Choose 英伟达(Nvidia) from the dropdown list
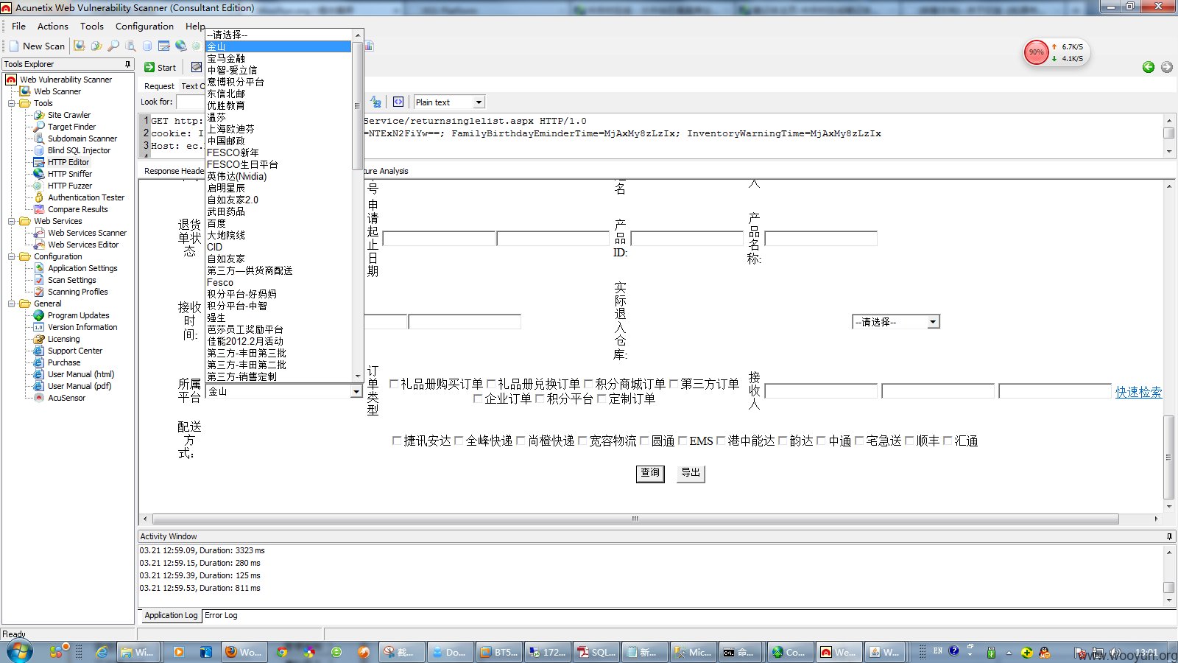This screenshot has height=663, width=1178. [278, 176]
